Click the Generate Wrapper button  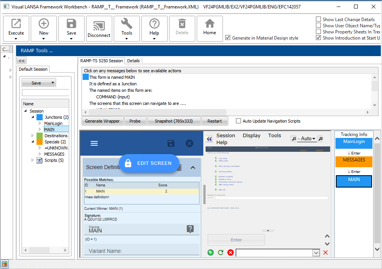pos(102,121)
